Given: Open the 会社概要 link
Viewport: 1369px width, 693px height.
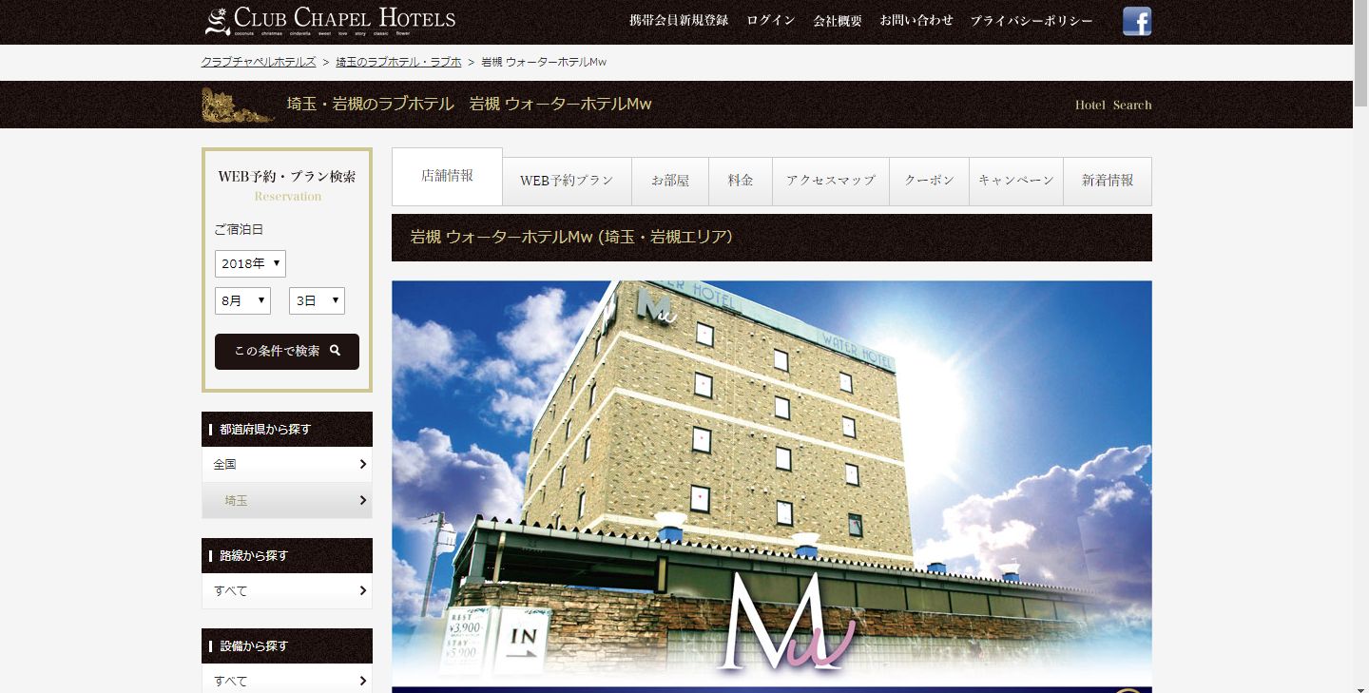Looking at the screenshot, I should tap(838, 20).
